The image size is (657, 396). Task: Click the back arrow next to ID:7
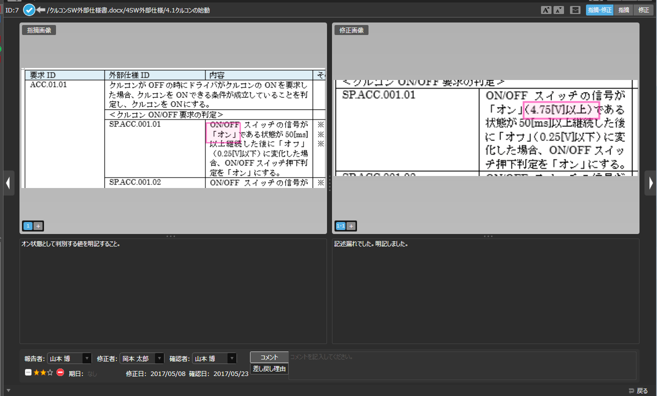(40, 9)
